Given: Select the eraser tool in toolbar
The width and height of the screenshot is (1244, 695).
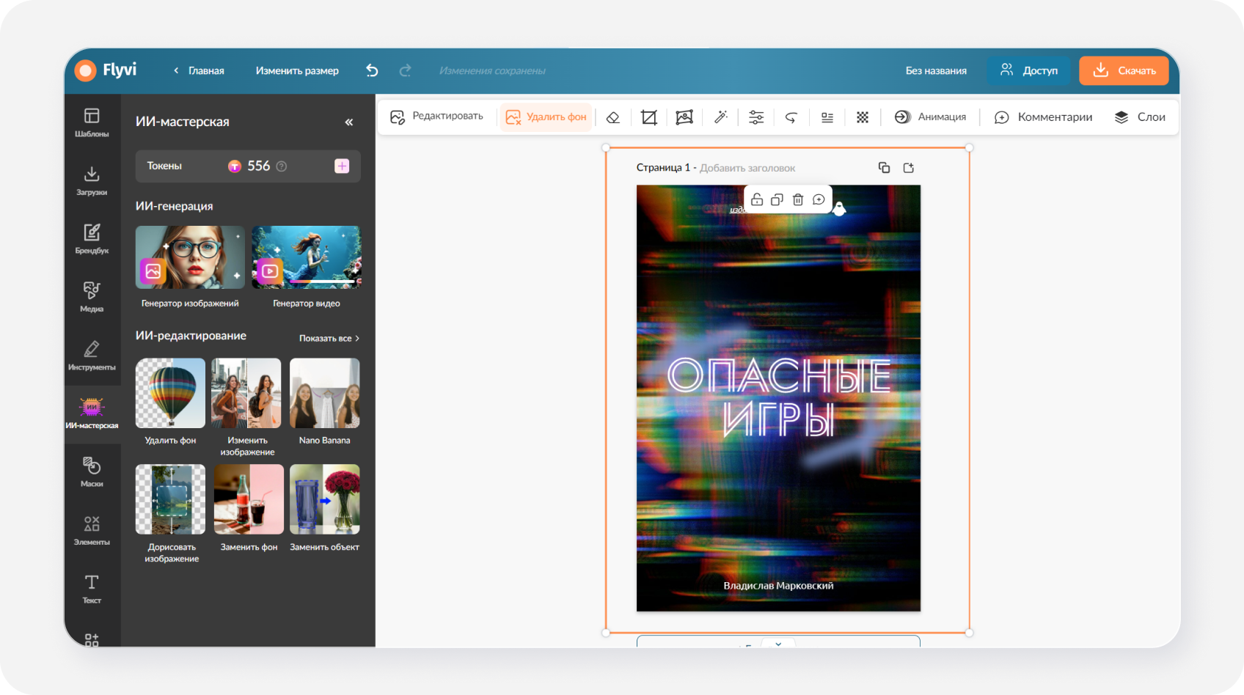Looking at the screenshot, I should coord(613,117).
